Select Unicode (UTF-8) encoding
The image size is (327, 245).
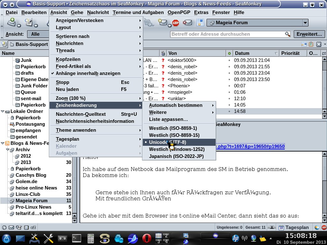pos(179,142)
